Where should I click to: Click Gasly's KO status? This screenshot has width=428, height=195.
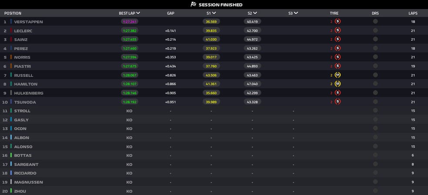129,120
